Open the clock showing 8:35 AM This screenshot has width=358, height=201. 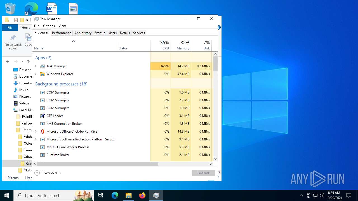[334, 195]
